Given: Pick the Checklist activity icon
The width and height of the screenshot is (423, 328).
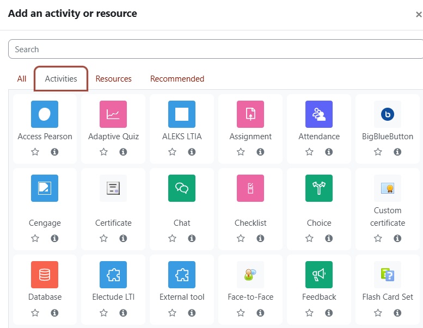Looking at the screenshot, I should pyautogui.click(x=250, y=188).
